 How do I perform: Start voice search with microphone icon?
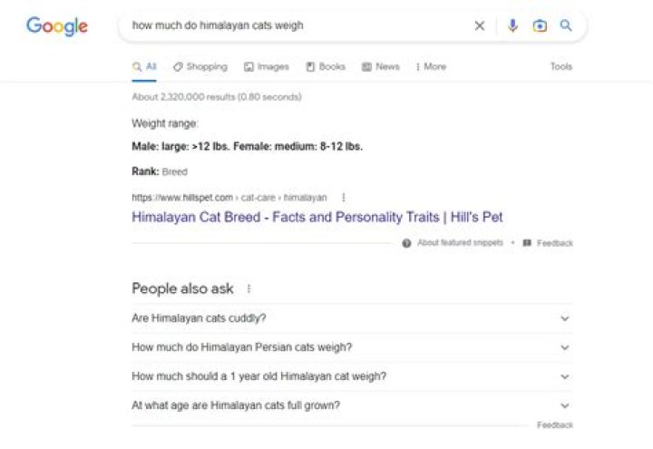tap(512, 26)
